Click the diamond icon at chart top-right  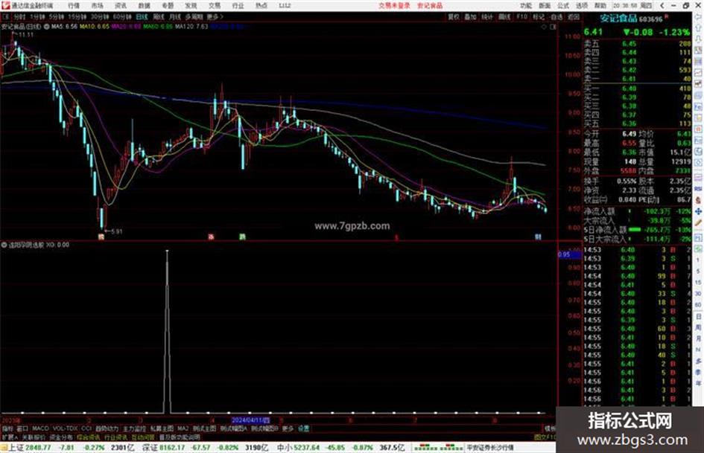point(544,28)
